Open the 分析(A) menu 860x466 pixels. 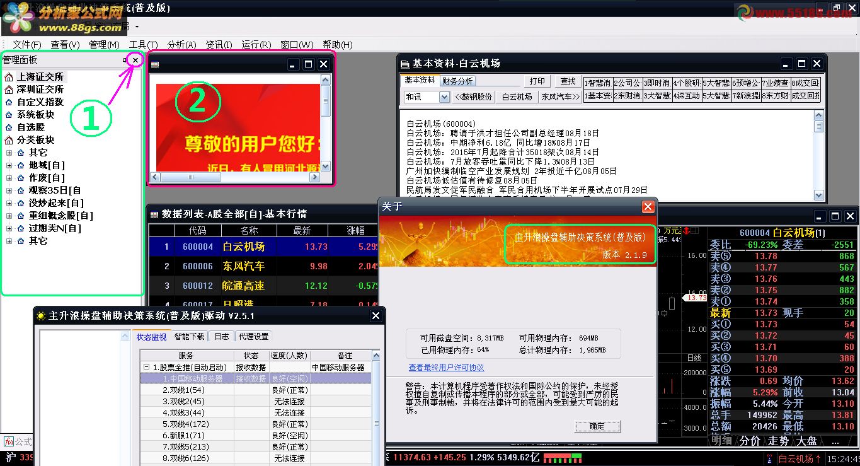coord(181,45)
